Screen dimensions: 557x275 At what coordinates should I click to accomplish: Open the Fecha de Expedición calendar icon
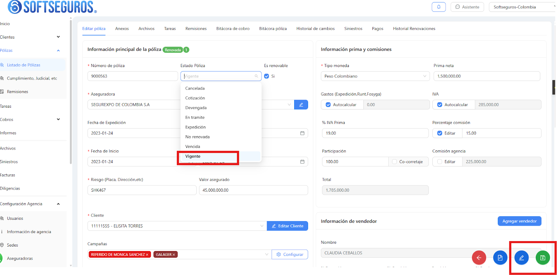coord(302,133)
